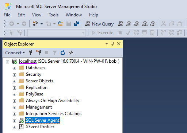The width and height of the screenshot is (187, 133).
Task: Click the Disconnect icon in Object Explorer
Action: point(39,52)
